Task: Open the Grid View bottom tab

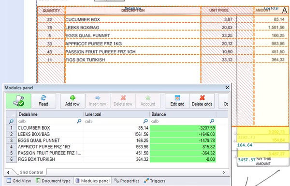Action: click(19, 181)
